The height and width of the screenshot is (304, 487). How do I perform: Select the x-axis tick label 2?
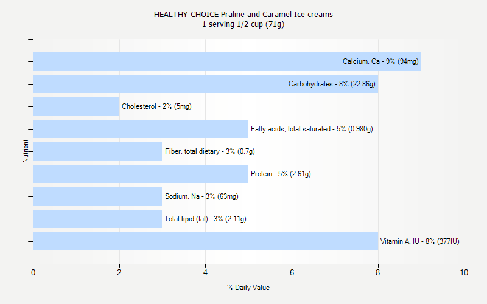pos(119,274)
